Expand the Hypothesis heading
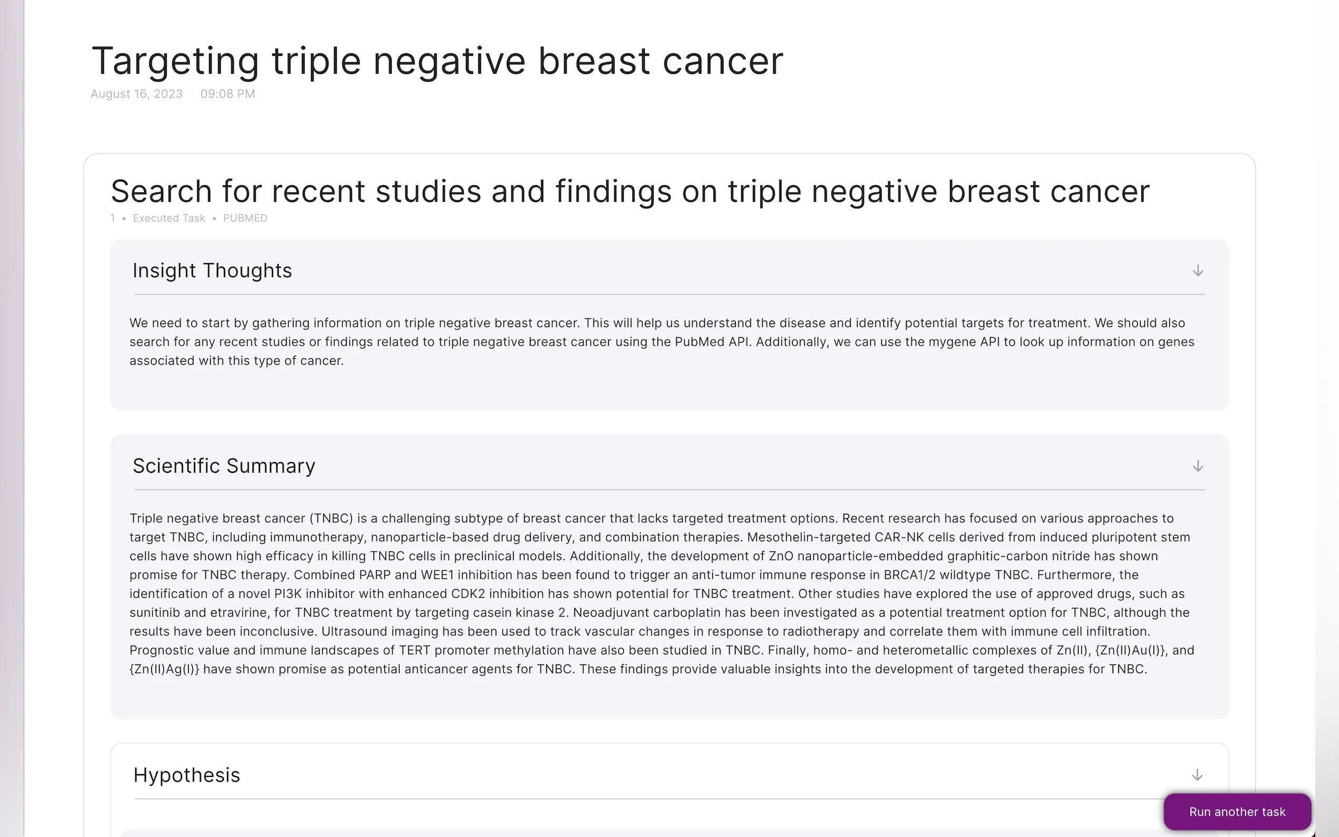Viewport: 1339px width, 837px height. [x=187, y=775]
